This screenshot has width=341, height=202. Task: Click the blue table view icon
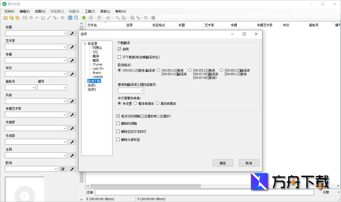(70, 17)
